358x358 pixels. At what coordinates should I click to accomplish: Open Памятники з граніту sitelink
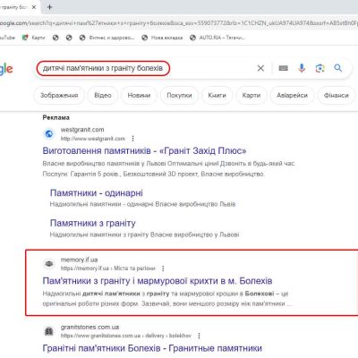click(93, 223)
